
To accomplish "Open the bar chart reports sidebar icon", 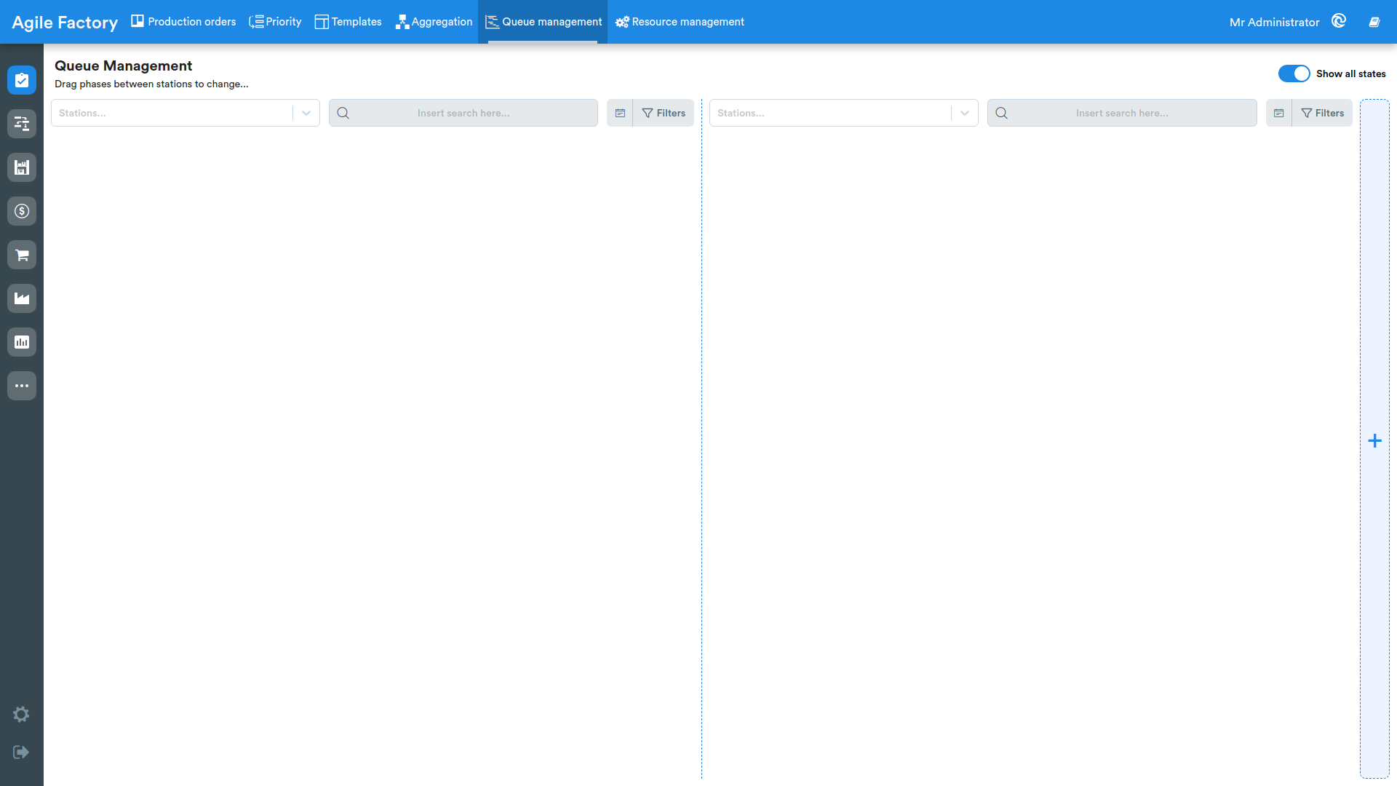I will click(x=22, y=342).
